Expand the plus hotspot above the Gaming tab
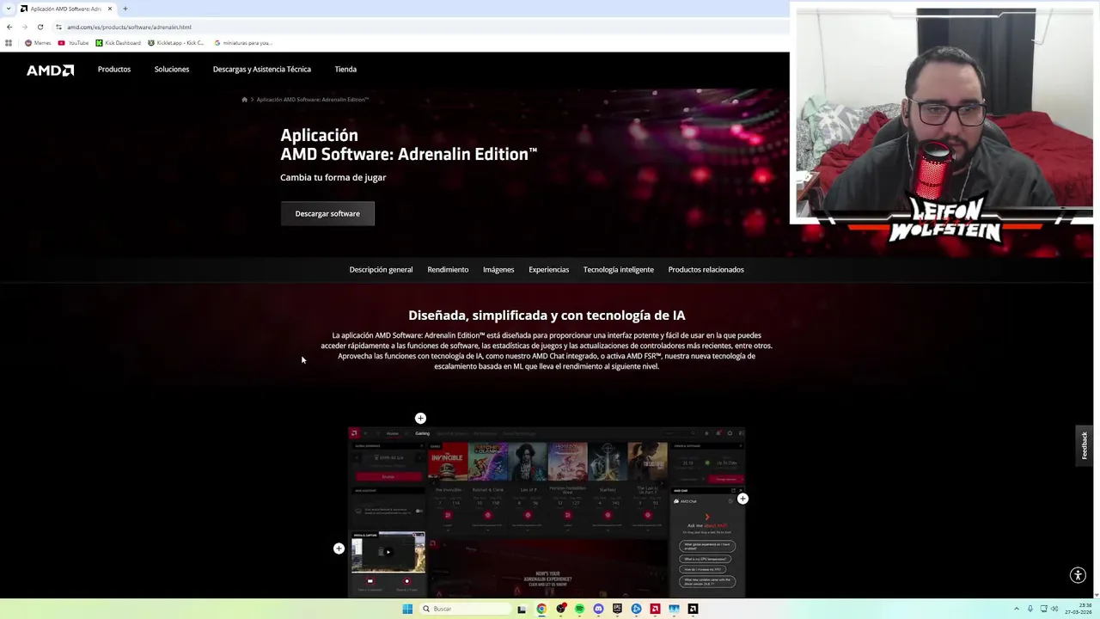This screenshot has width=1100, height=619. click(x=420, y=418)
